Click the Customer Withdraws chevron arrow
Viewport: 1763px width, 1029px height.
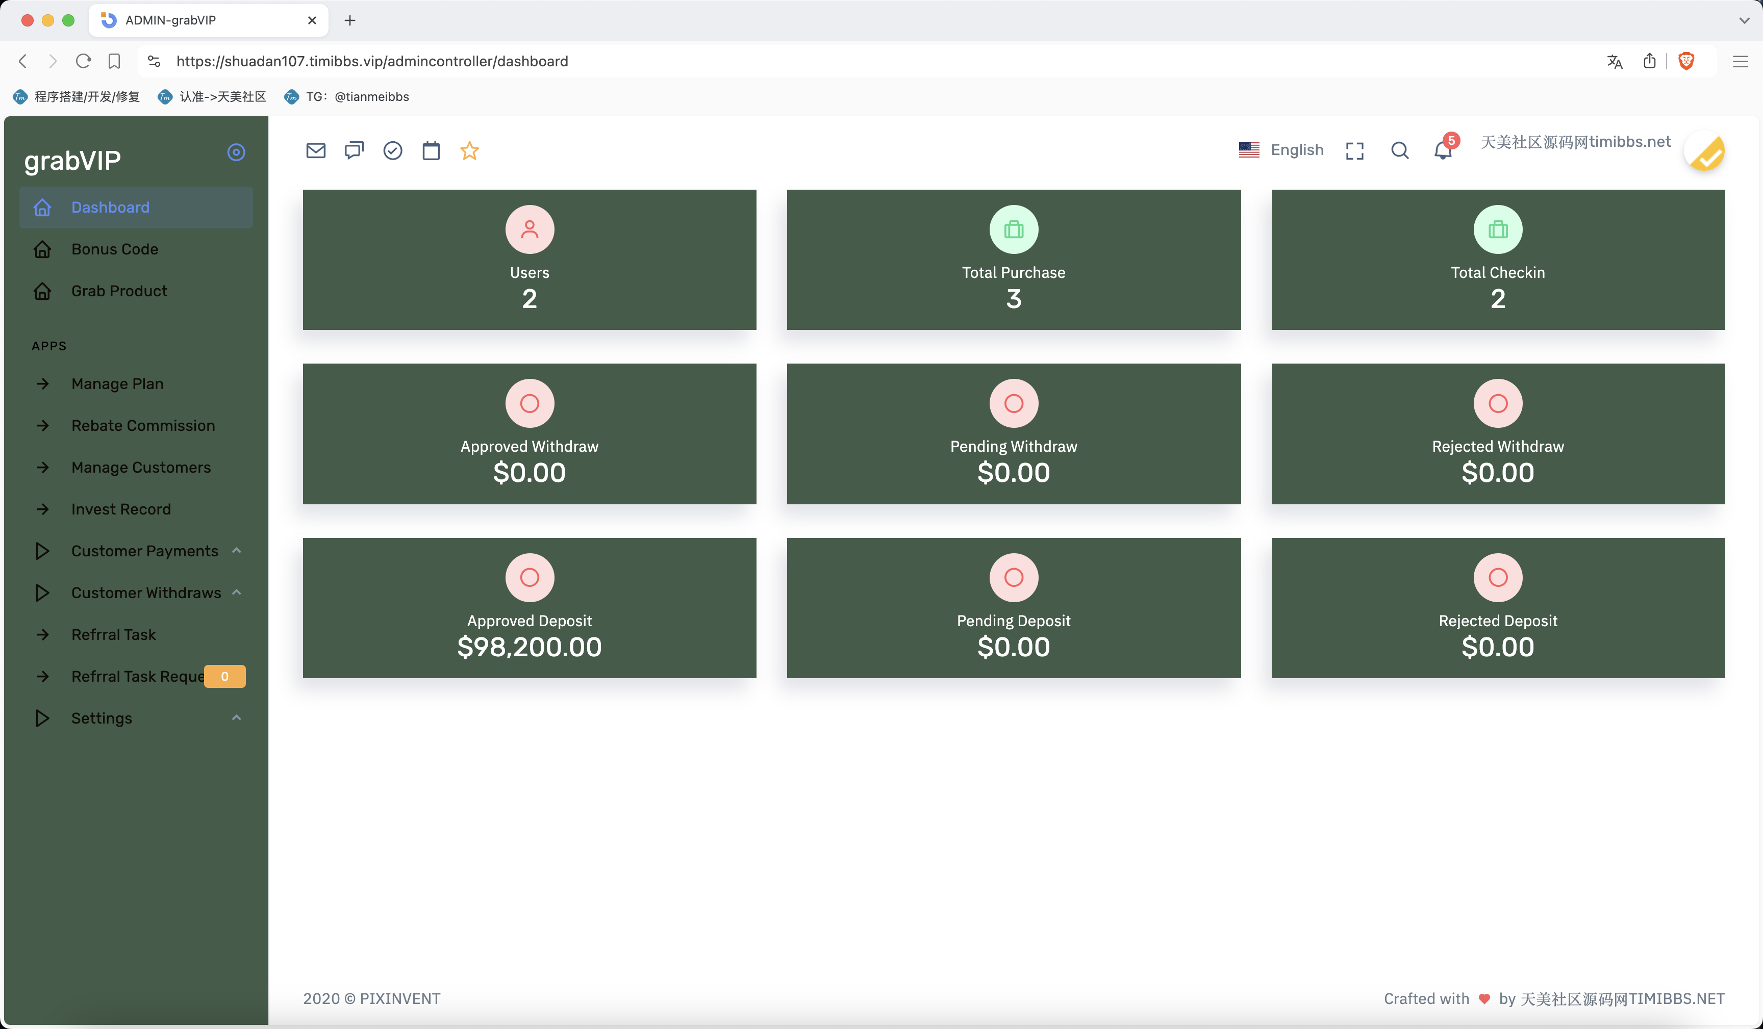click(x=237, y=593)
